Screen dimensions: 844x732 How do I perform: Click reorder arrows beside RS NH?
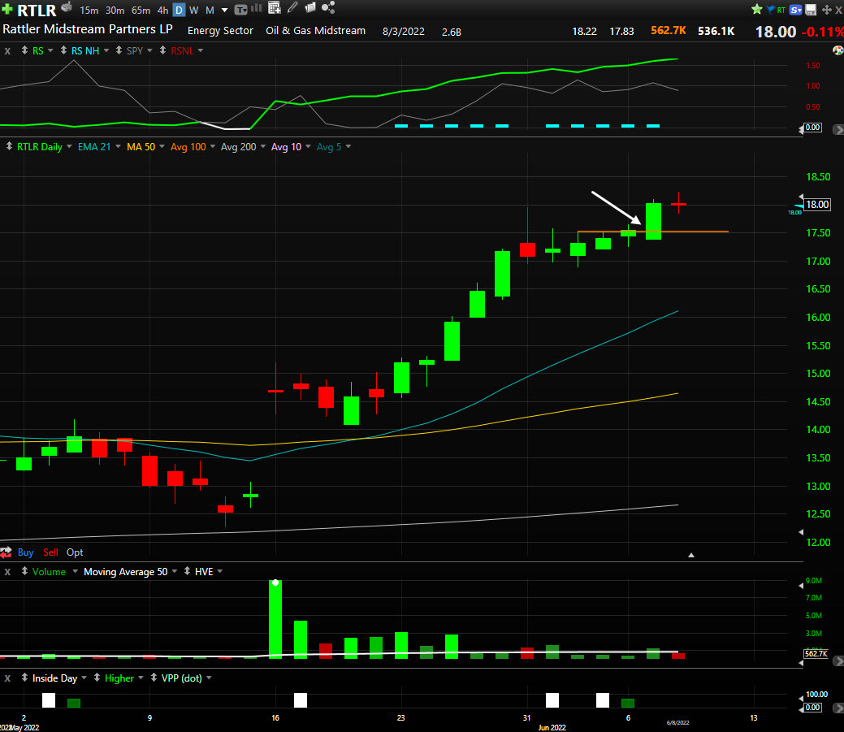(63, 50)
